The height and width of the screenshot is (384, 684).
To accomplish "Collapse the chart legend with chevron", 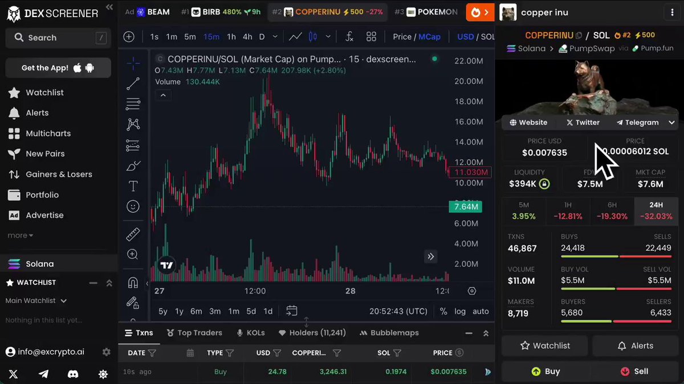I will [x=163, y=95].
